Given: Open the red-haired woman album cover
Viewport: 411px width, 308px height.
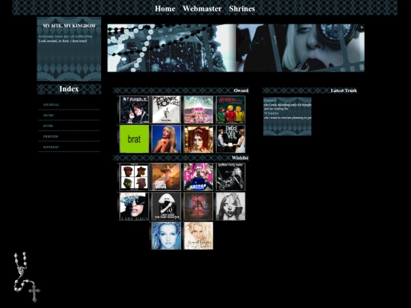Looking at the screenshot, I should point(199,139).
